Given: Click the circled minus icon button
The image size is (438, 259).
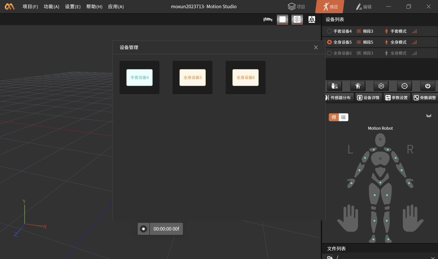Looking at the screenshot, I should click(404, 86).
